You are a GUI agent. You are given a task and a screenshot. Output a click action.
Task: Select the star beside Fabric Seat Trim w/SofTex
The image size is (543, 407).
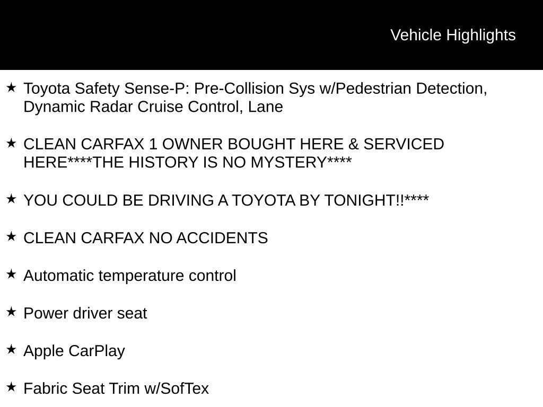pyautogui.click(x=11, y=387)
